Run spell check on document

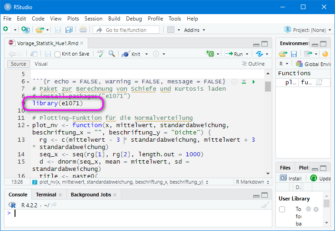100,53
